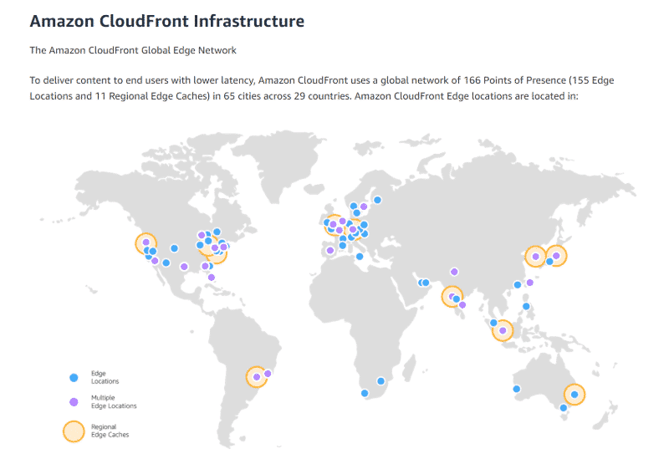Click the orange Regional Edge Caches legend circle
Screen dimensions: 669x454
pyautogui.click(x=74, y=431)
